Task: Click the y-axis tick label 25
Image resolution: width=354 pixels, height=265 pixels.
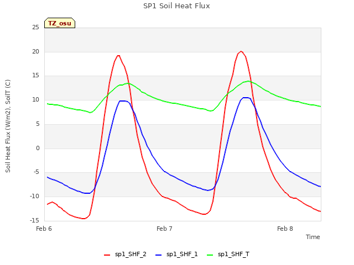Action: coord(35,28)
